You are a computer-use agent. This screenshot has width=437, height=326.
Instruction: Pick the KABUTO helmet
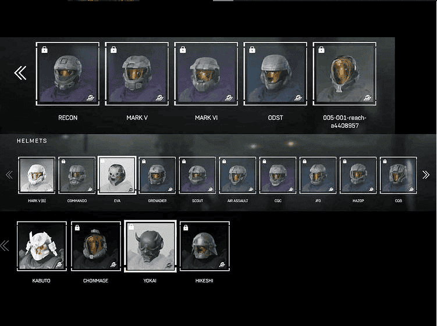tap(42, 246)
